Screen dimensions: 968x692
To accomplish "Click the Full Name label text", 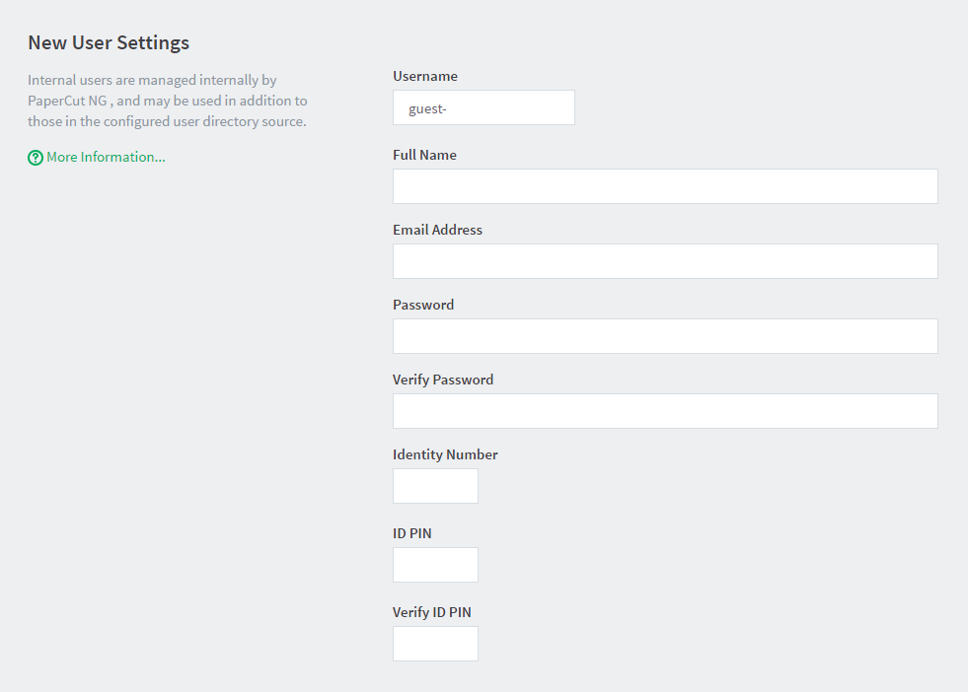I will click(424, 156).
